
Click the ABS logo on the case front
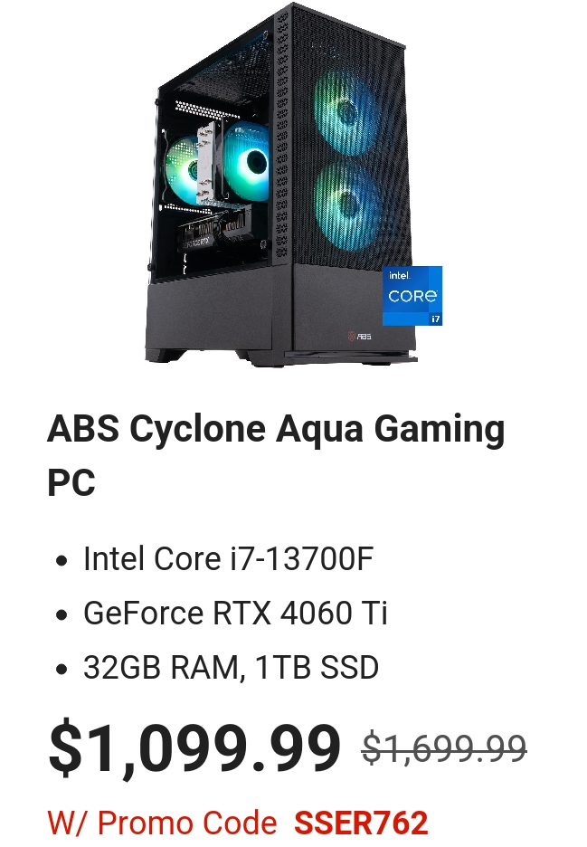click(360, 337)
